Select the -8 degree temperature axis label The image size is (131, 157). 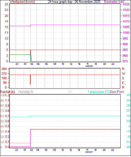128,136
